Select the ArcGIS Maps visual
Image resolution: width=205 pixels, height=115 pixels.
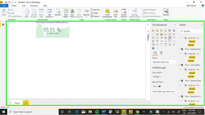(x=153, y=48)
